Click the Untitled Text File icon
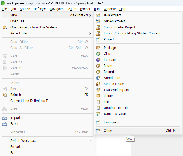183x156 pixels. (x=98, y=108)
